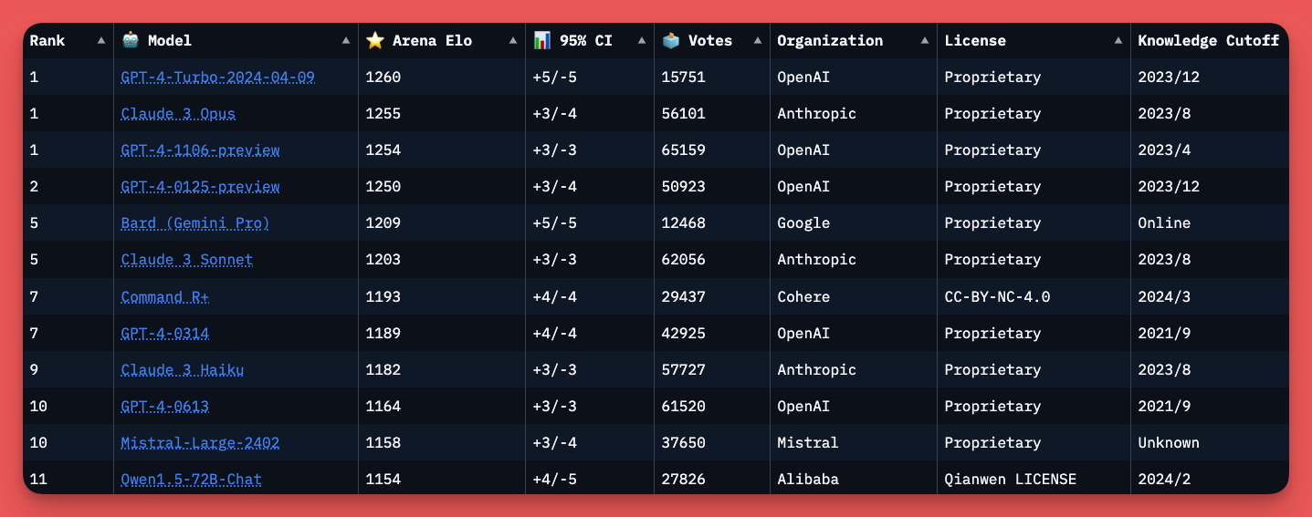Select the Elo value 1255
The height and width of the screenshot is (517, 1312).
point(383,114)
